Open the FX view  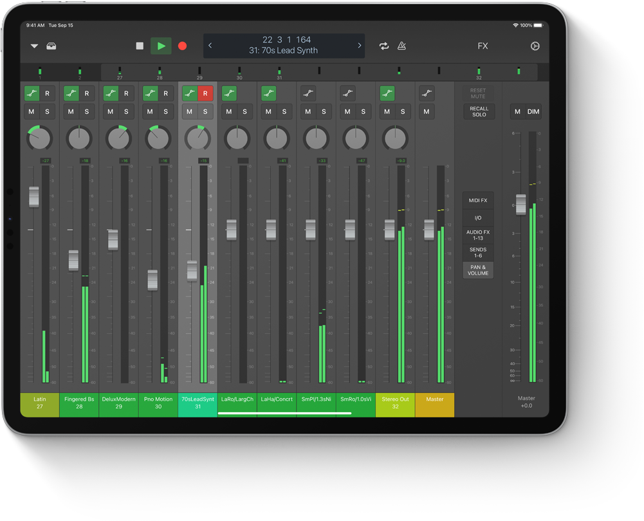[x=483, y=46]
